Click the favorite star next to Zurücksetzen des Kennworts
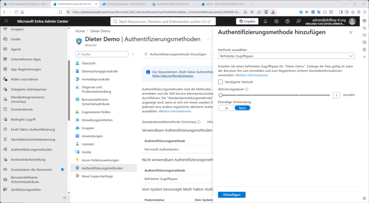 tap(62, 169)
